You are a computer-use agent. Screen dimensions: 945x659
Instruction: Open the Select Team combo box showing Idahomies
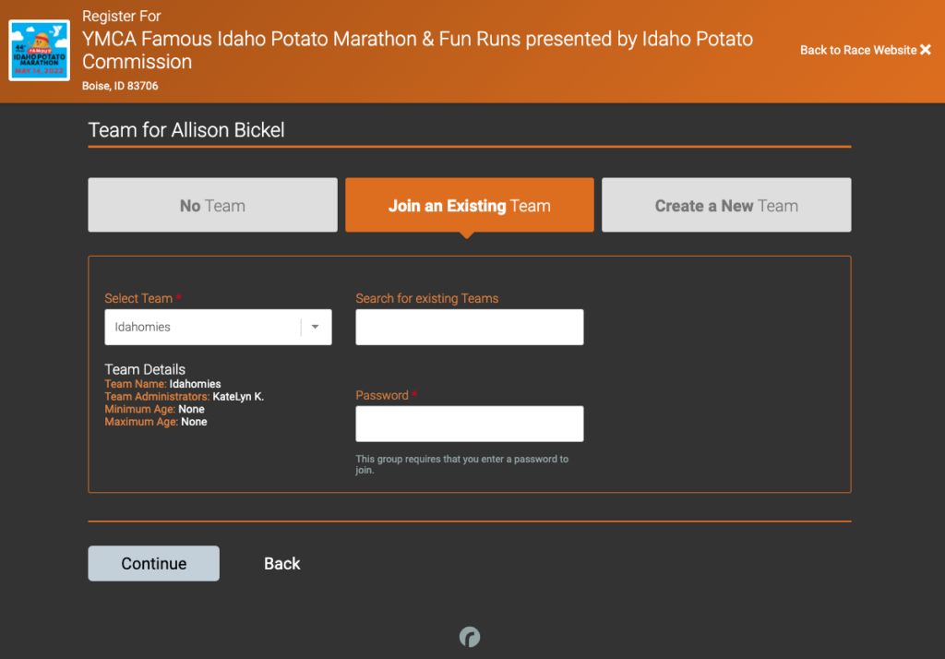pos(218,327)
